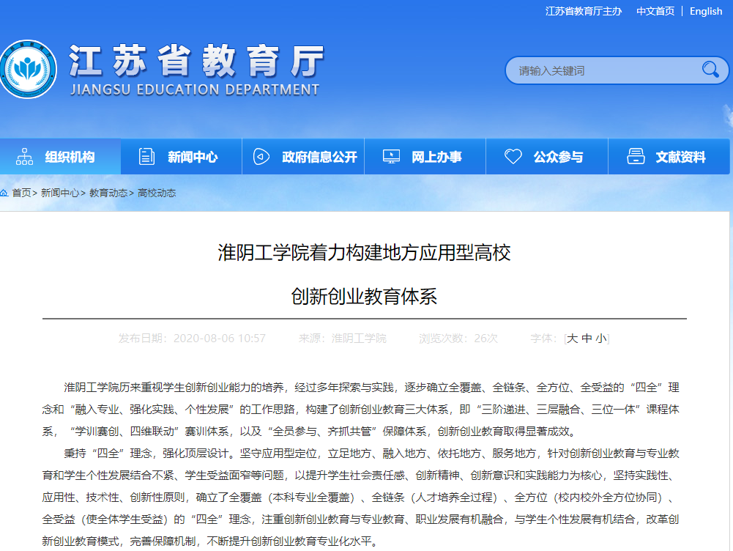Switch to the English version
The width and height of the screenshot is (733, 551).
(x=706, y=11)
